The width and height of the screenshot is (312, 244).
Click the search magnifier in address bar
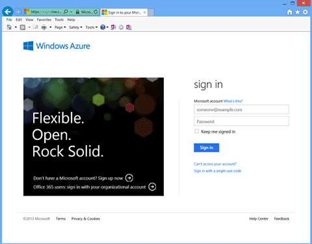[66, 12]
